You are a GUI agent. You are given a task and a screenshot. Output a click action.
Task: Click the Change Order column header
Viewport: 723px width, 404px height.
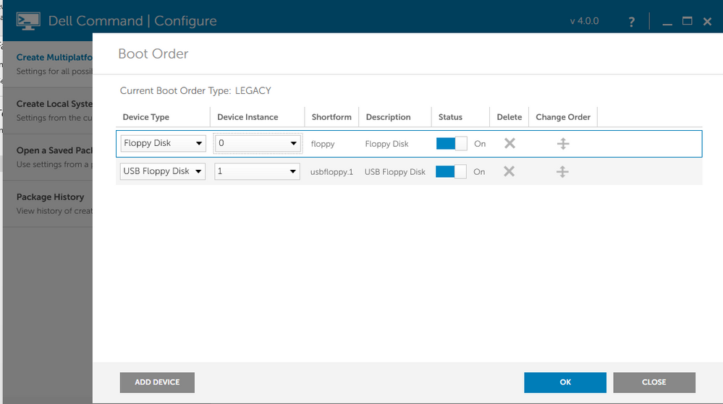pos(563,117)
